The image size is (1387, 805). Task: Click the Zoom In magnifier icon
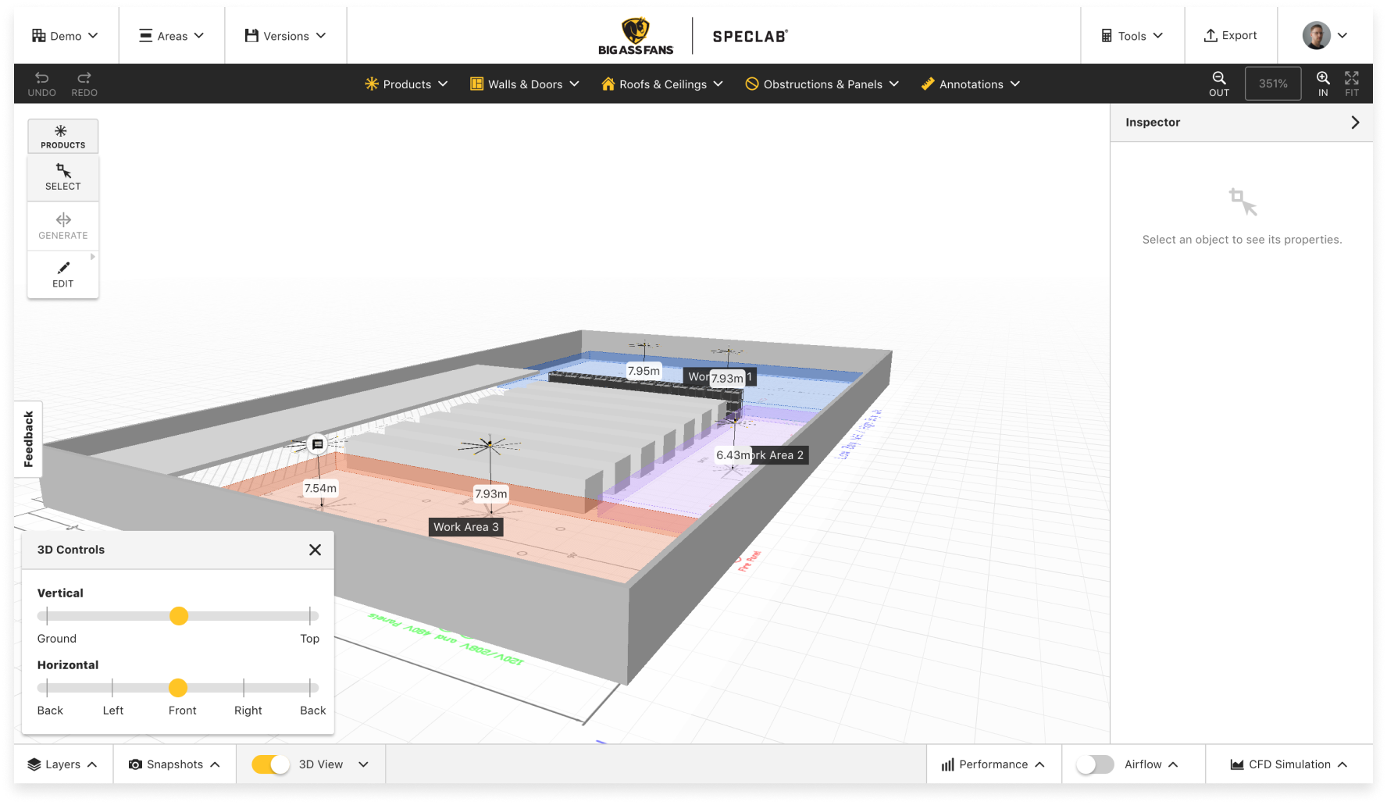1323,78
